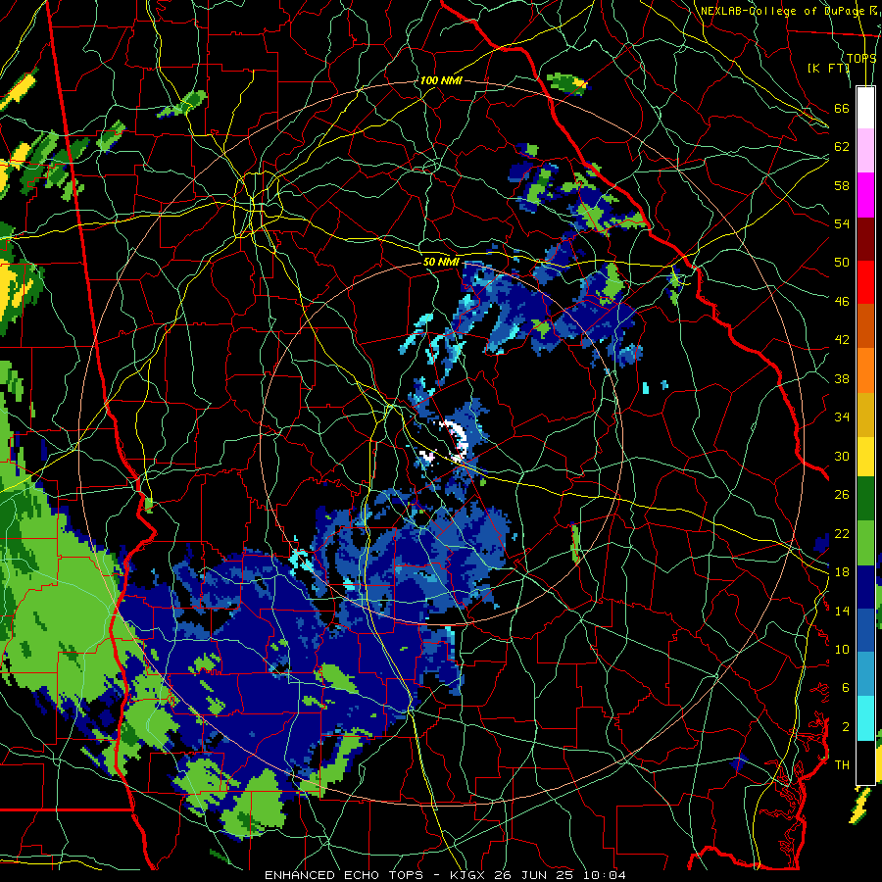Click the "TOPS" legend heading
This screenshot has width=882, height=882.
[x=861, y=58]
